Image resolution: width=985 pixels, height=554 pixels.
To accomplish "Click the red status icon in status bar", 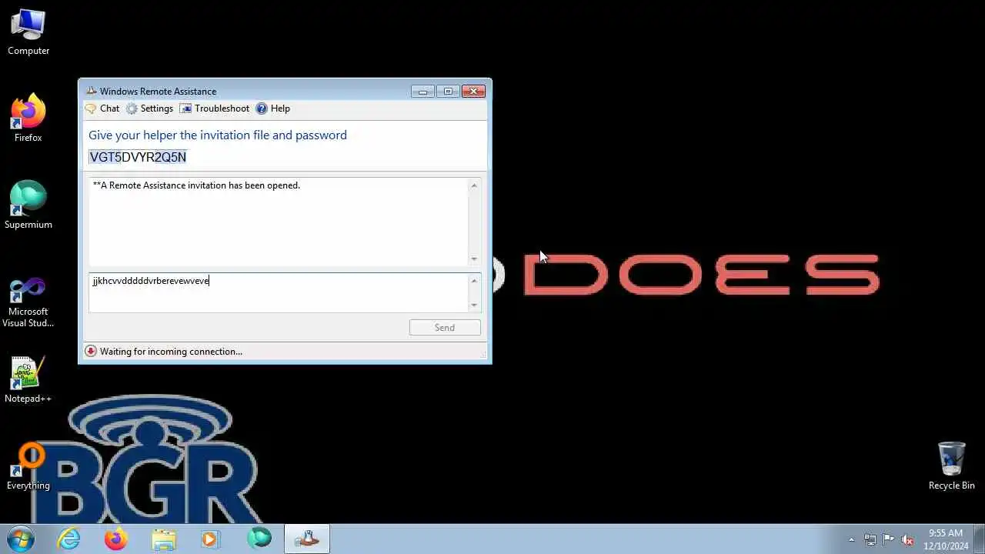I will click(x=91, y=352).
